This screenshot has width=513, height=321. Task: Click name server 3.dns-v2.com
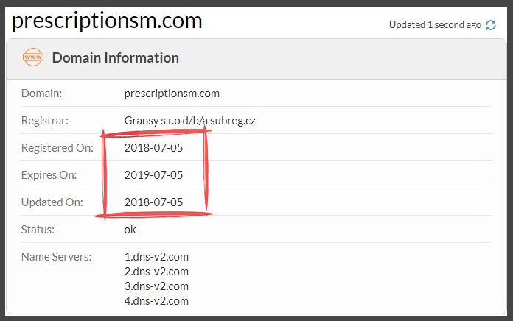[156, 286]
